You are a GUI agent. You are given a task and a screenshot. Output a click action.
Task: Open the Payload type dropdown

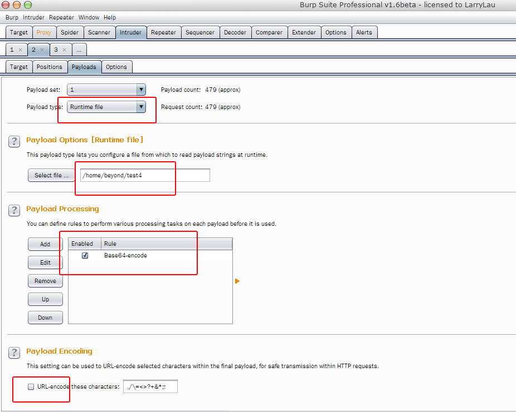(106, 107)
